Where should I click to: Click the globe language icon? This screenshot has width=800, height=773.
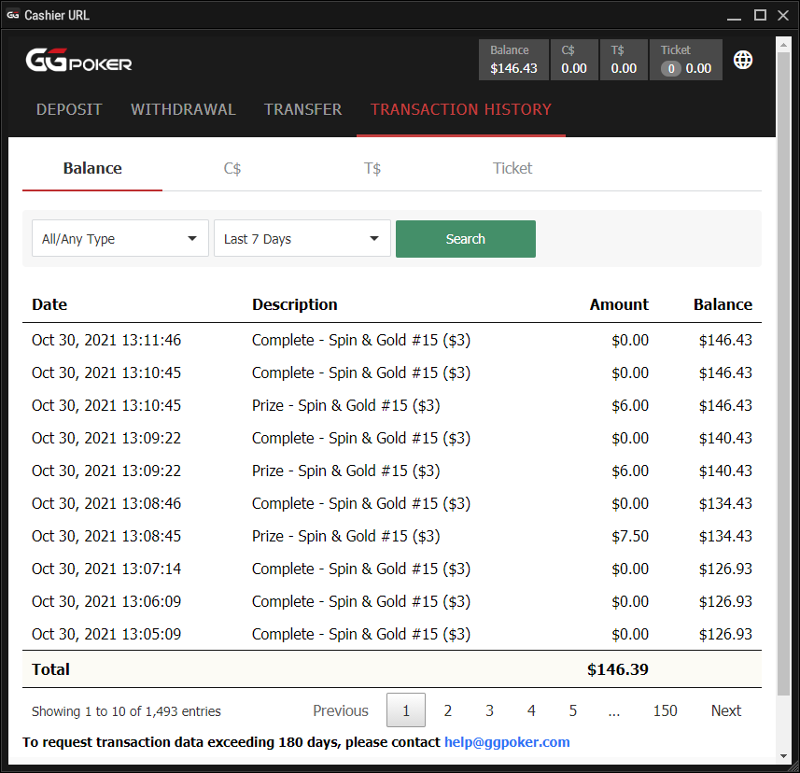[743, 60]
